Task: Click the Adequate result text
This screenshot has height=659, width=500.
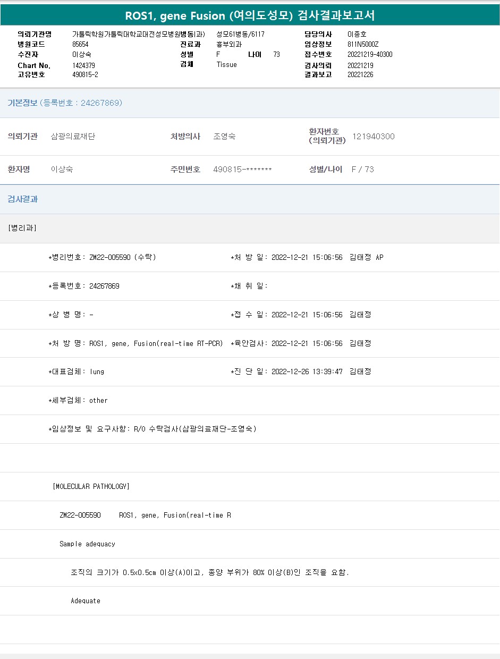Action: point(86,601)
